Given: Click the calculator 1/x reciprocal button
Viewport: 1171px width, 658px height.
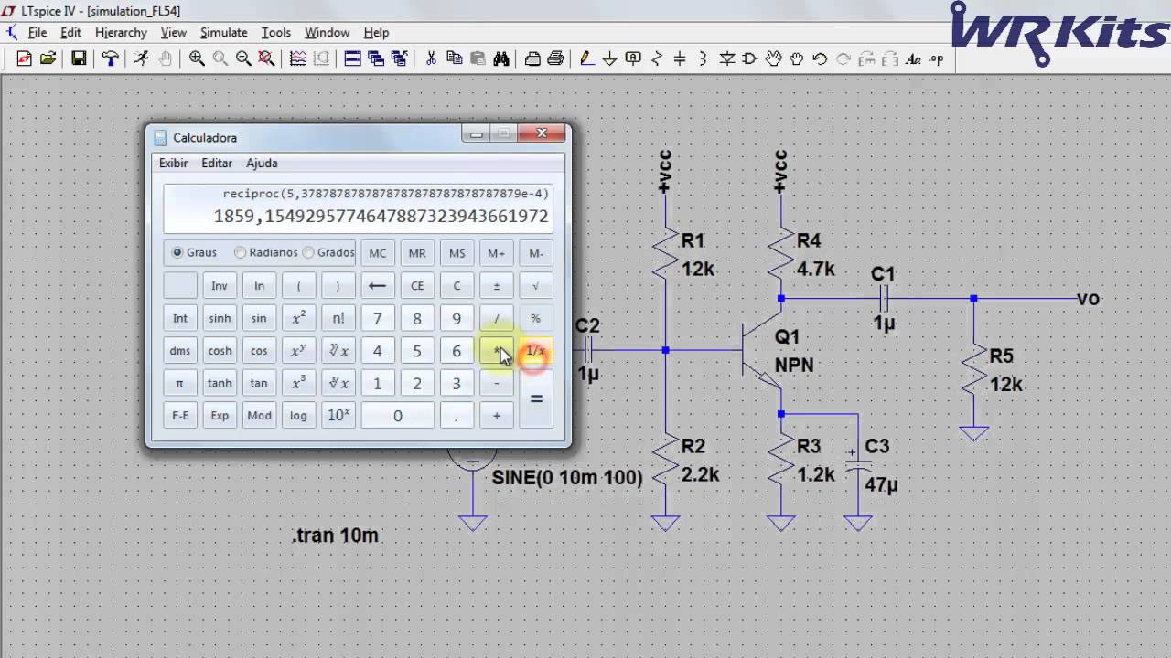Looking at the screenshot, I should [x=536, y=351].
